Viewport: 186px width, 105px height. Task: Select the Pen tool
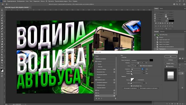click(2, 50)
